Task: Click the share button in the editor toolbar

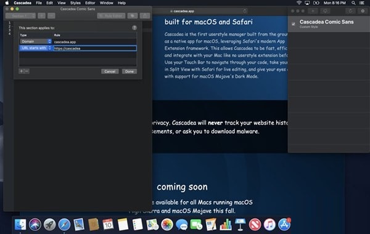Action: (145, 16)
